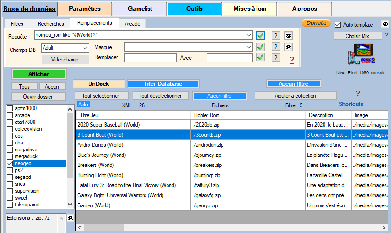Image resolution: width=391 pixels, height=233 pixels.
Task: Click the eye icon on the Requête row
Action: 289,35
